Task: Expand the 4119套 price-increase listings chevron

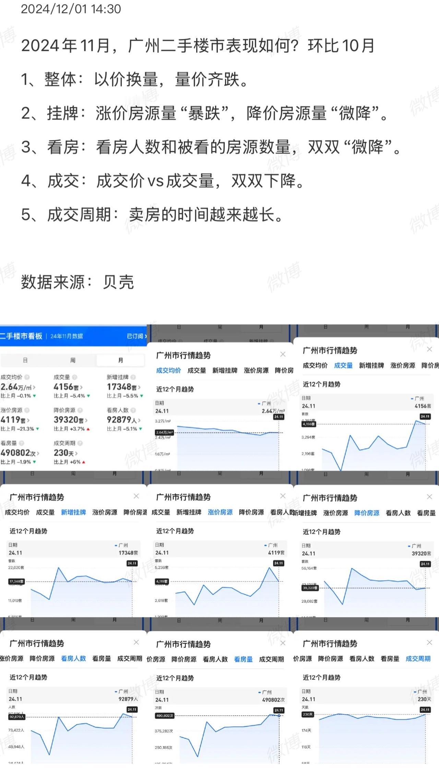Action: click(x=28, y=420)
